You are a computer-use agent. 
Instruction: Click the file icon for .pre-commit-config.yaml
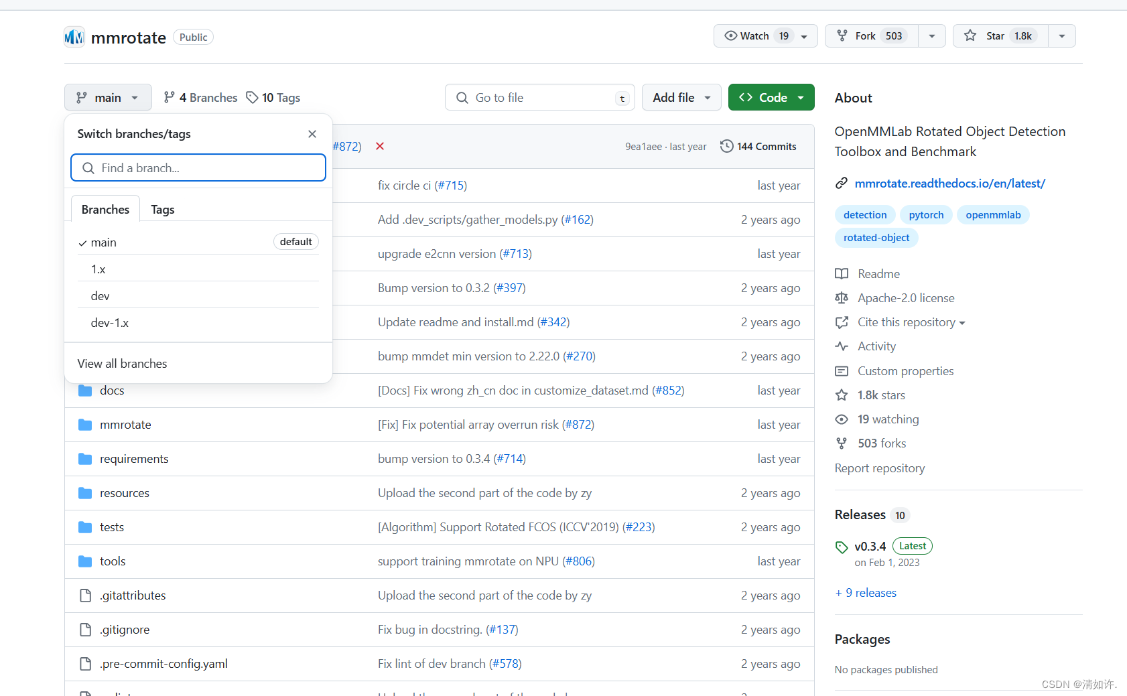(x=85, y=664)
